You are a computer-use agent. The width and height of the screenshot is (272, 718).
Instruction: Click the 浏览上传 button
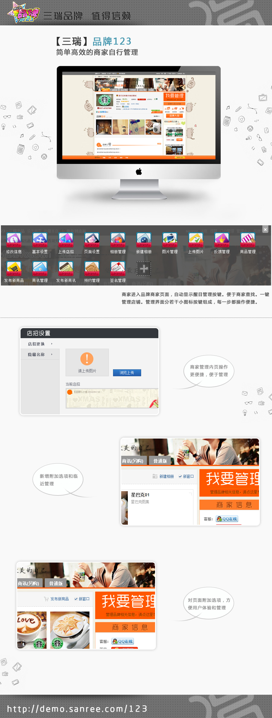tap(127, 373)
